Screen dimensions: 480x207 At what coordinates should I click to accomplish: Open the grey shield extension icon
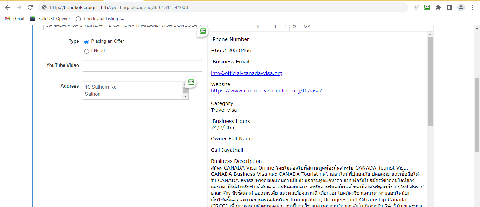click(416, 7)
